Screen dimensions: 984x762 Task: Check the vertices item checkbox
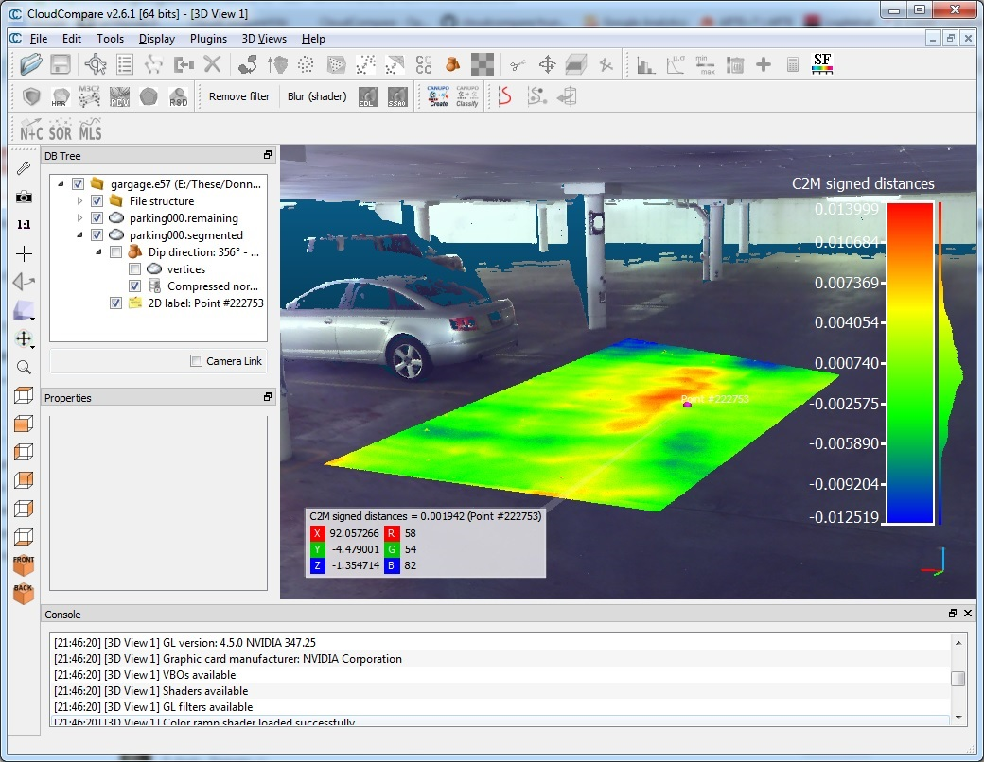(134, 269)
